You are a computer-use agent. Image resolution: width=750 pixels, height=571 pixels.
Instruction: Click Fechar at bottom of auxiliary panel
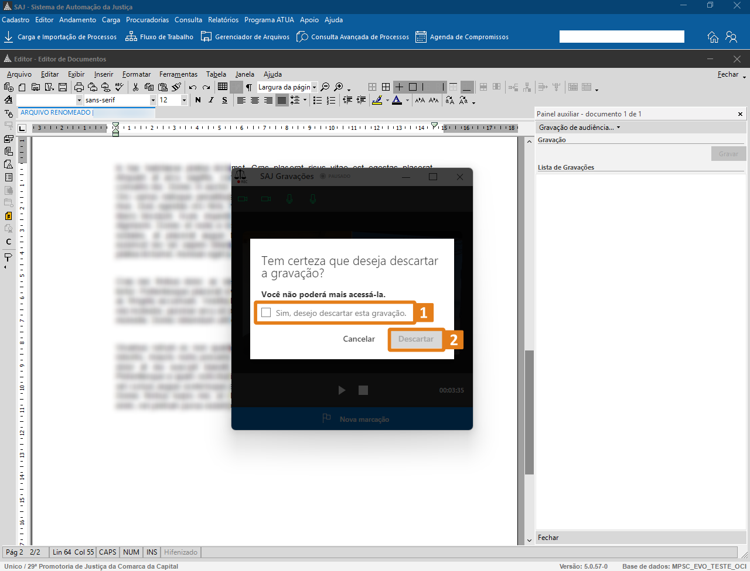(x=548, y=538)
